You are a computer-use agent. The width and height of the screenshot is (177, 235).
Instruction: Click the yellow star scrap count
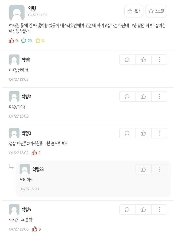40,41
